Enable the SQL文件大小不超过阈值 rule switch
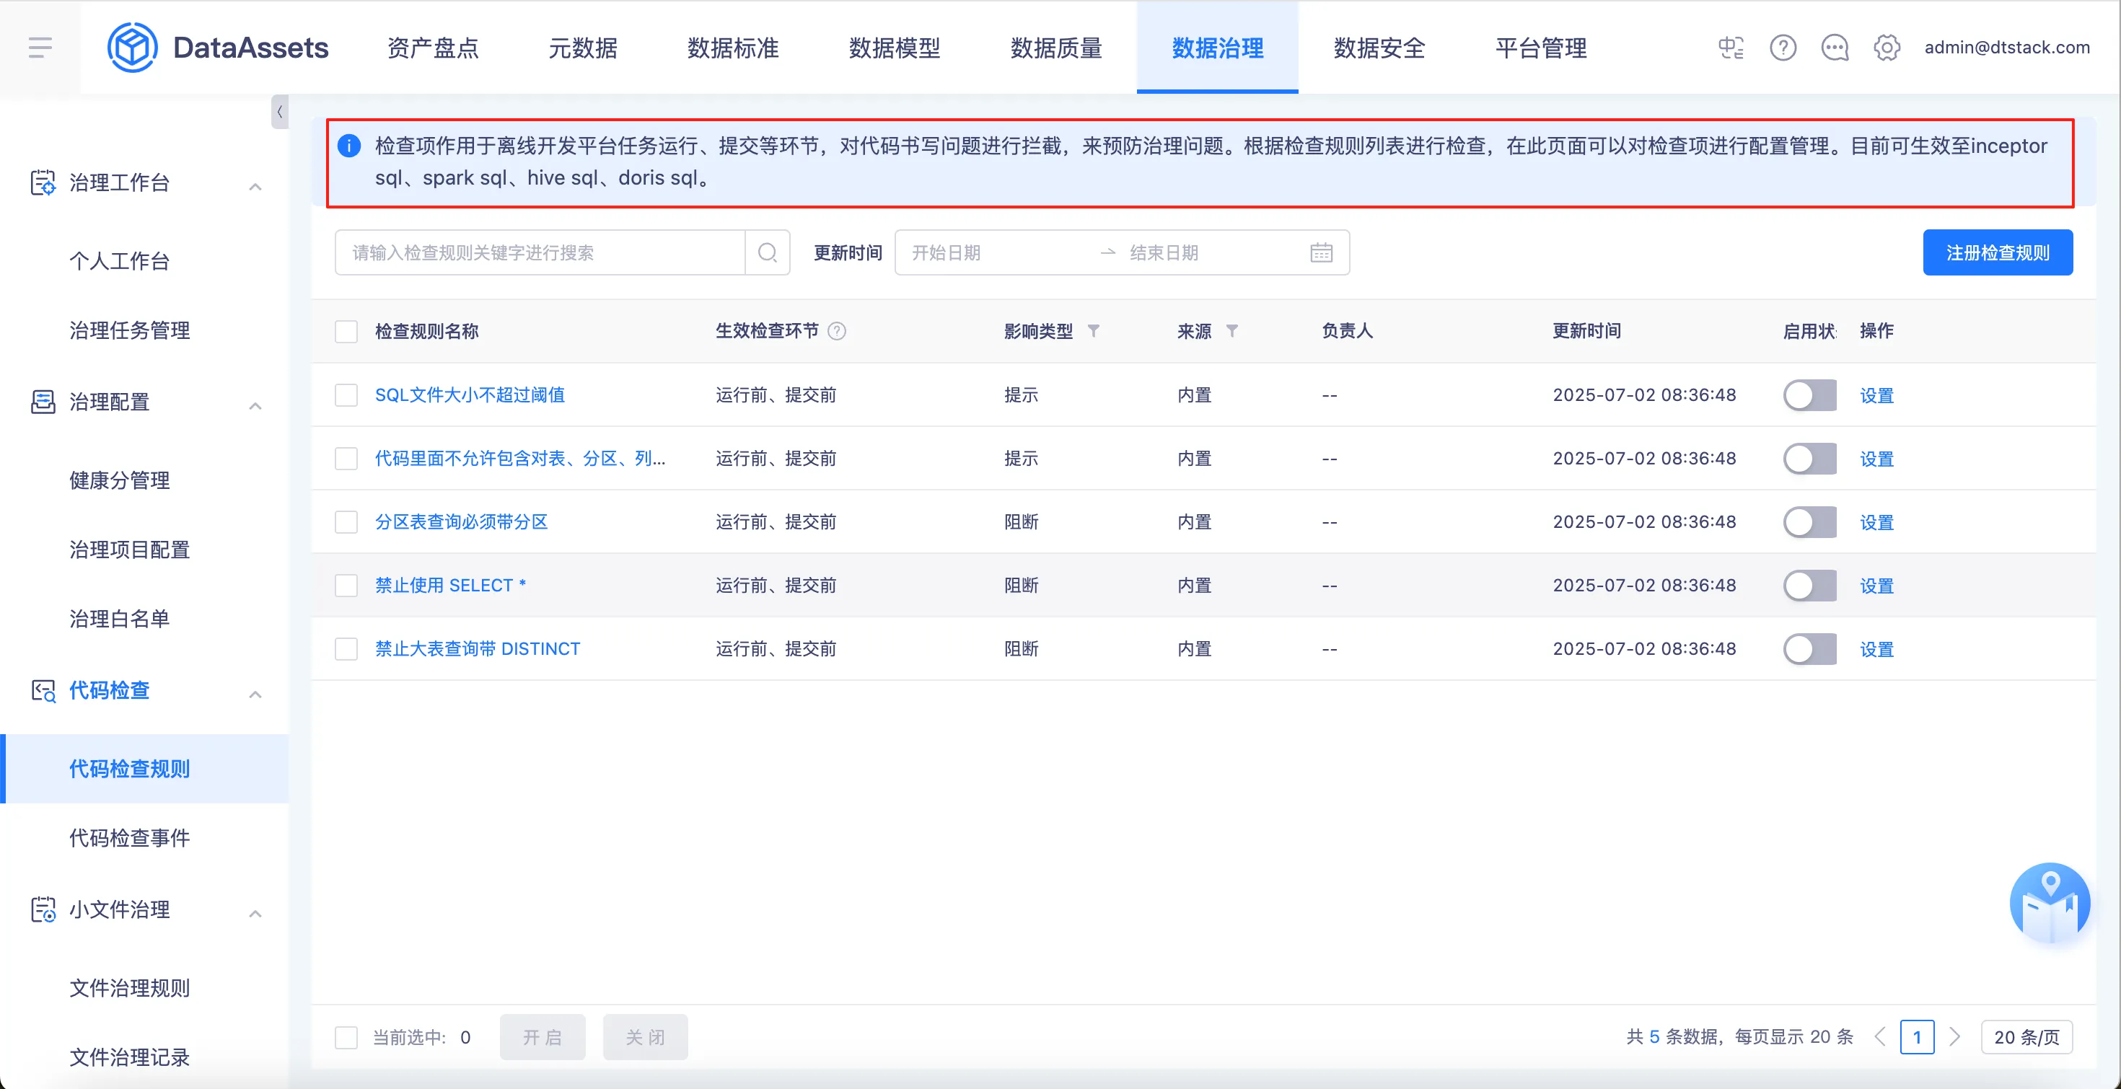The width and height of the screenshot is (2121, 1089). point(1809,395)
